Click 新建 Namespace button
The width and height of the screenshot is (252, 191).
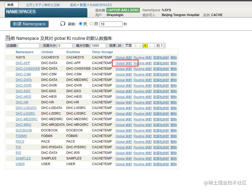tap(29, 24)
